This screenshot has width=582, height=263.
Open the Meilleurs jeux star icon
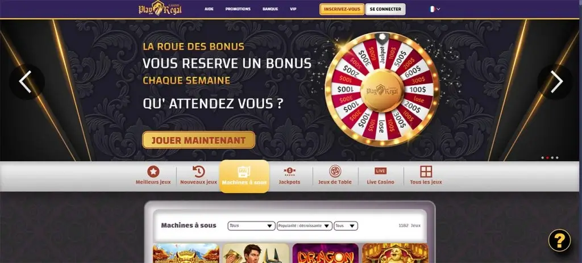(x=153, y=172)
